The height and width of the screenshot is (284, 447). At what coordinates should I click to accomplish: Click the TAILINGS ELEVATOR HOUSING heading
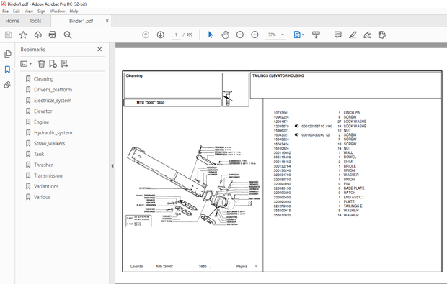coord(278,76)
